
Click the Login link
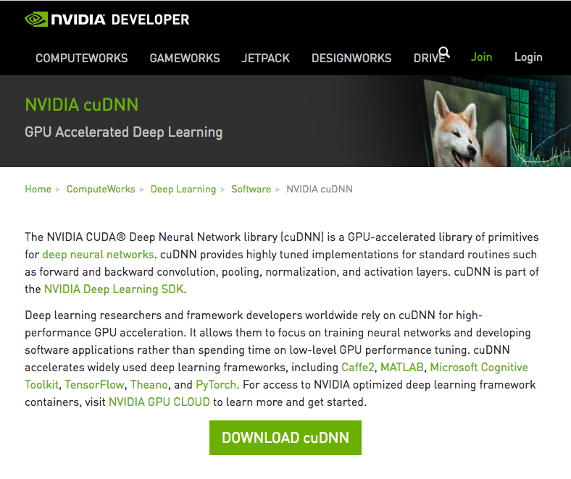click(528, 57)
